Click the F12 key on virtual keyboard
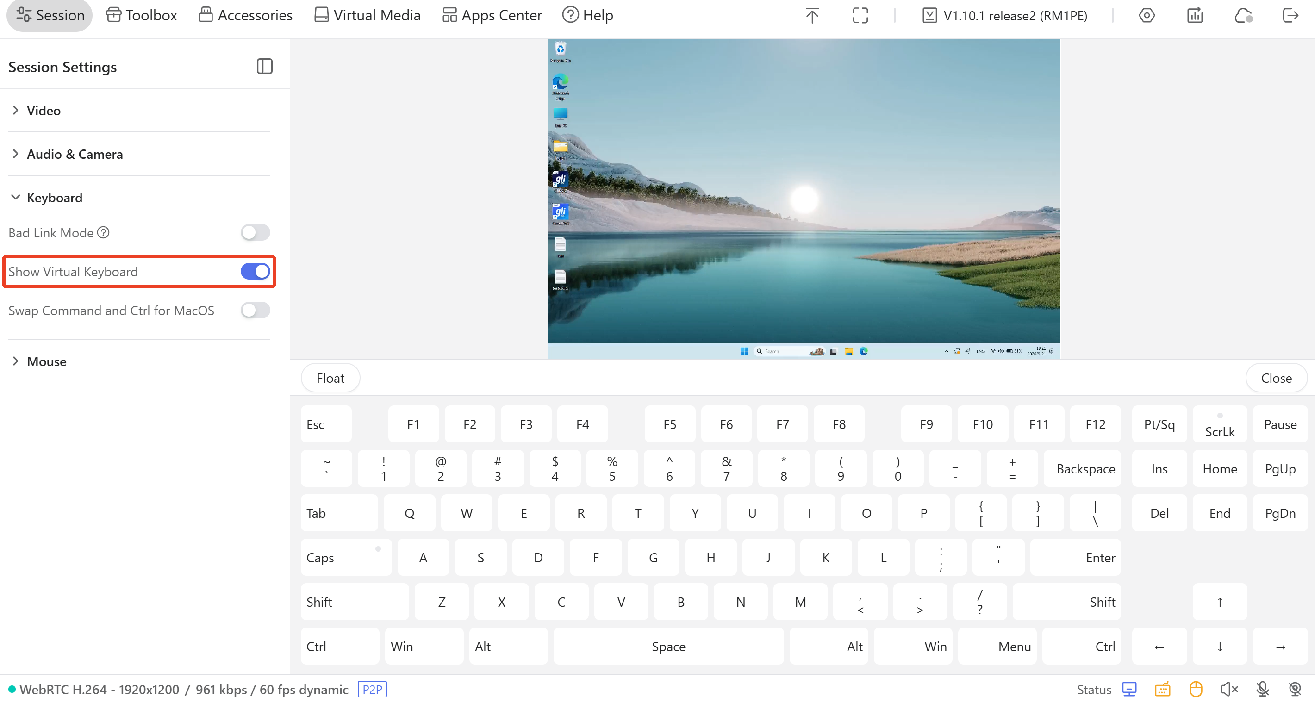This screenshot has height=703, width=1315. point(1095,424)
